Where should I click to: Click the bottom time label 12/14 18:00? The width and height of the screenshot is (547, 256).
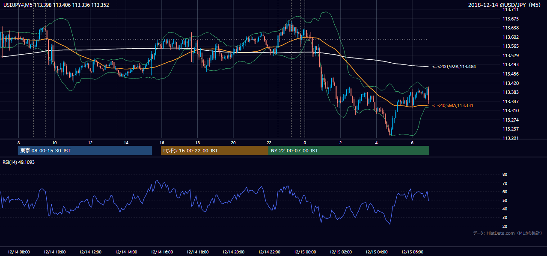197,252
